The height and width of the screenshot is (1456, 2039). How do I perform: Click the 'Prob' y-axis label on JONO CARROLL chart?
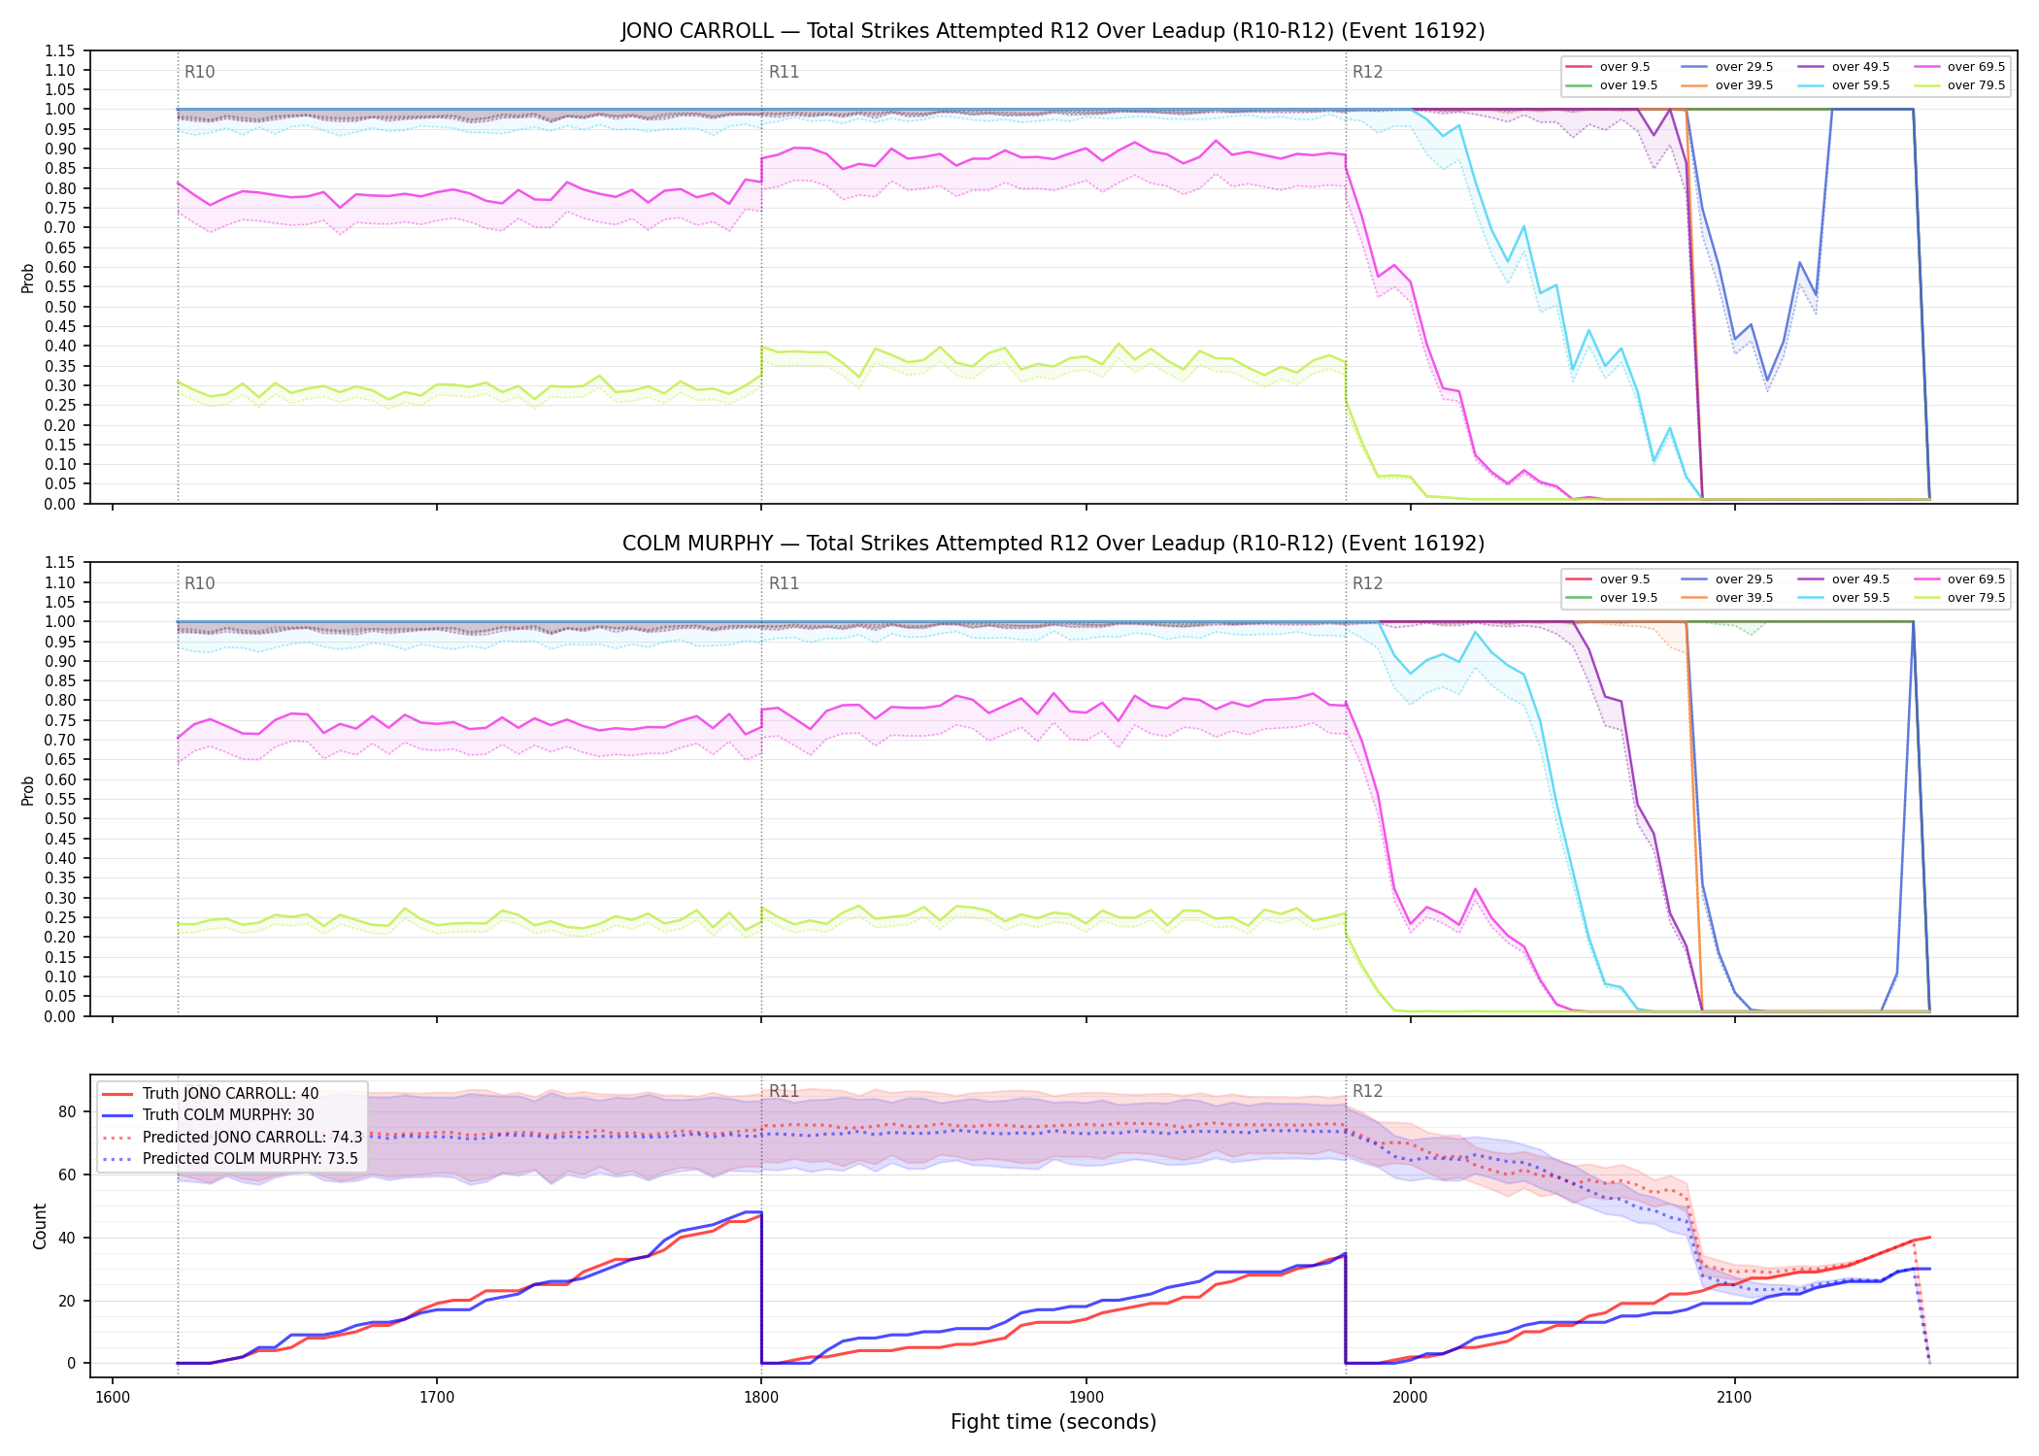(x=28, y=278)
